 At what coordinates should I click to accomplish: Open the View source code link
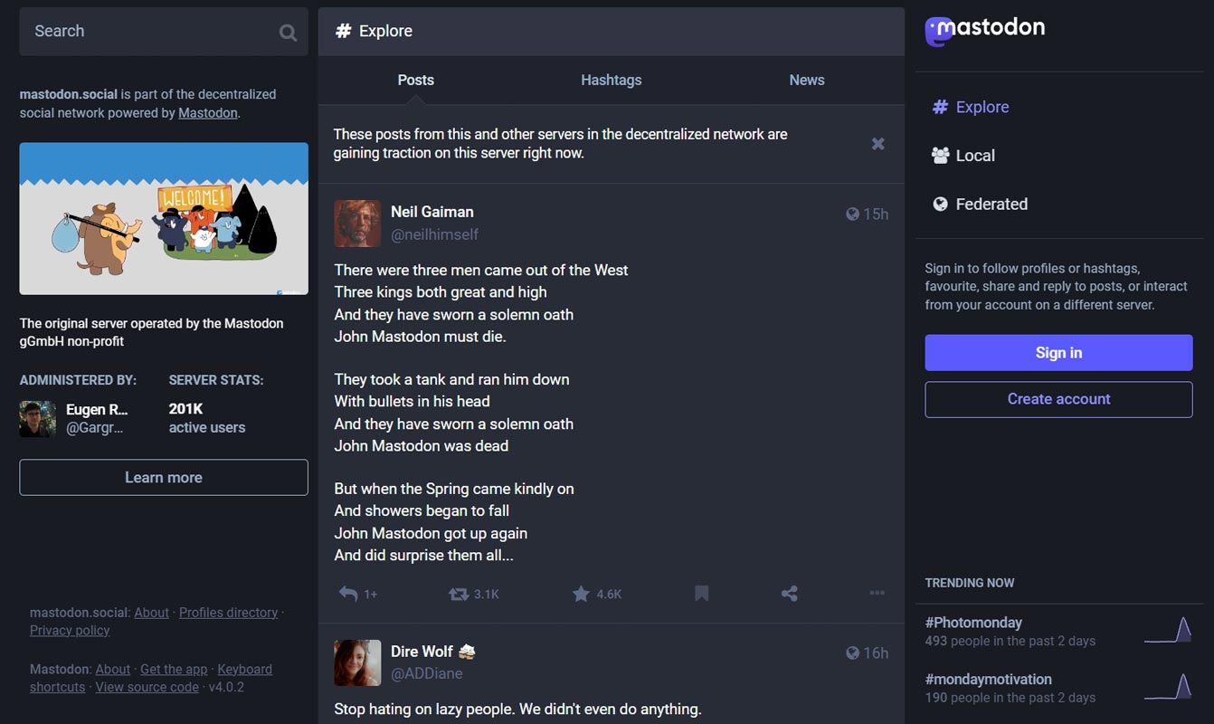pos(147,688)
